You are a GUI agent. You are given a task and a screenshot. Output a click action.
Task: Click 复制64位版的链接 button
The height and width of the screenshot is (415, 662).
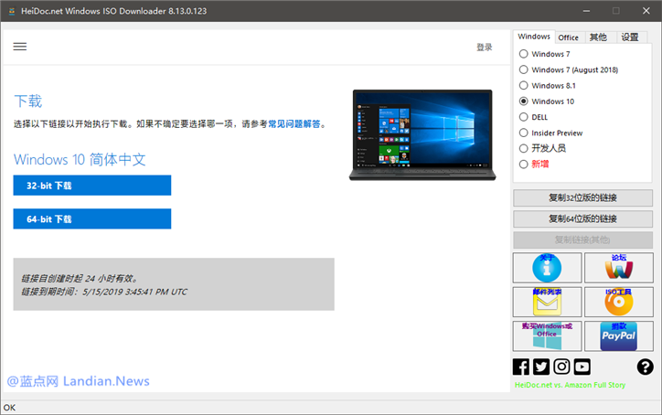click(582, 218)
